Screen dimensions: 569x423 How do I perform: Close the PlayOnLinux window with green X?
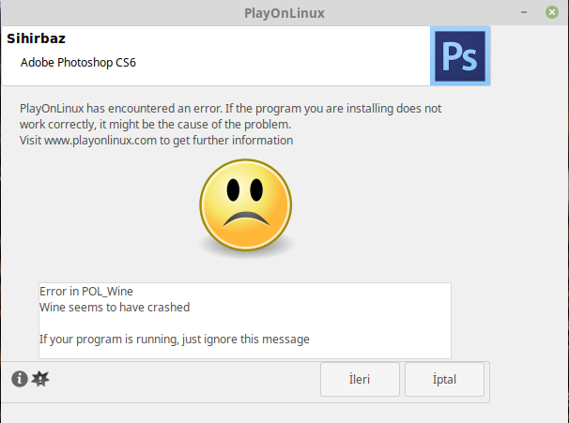[x=552, y=12]
